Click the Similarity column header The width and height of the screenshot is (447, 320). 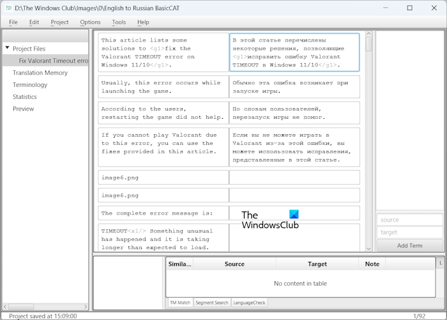(x=179, y=264)
